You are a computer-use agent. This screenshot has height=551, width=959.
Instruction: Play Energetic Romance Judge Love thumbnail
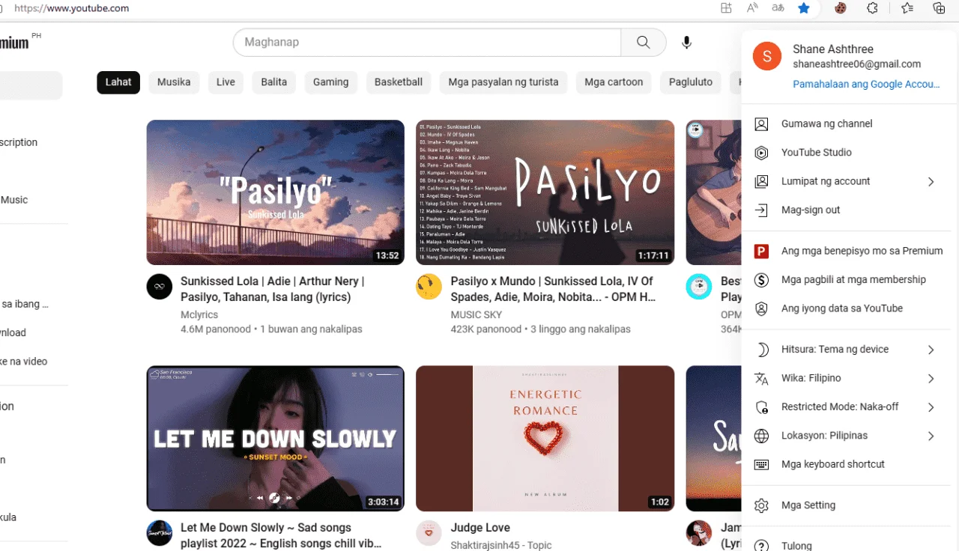[x=545, y=439]
